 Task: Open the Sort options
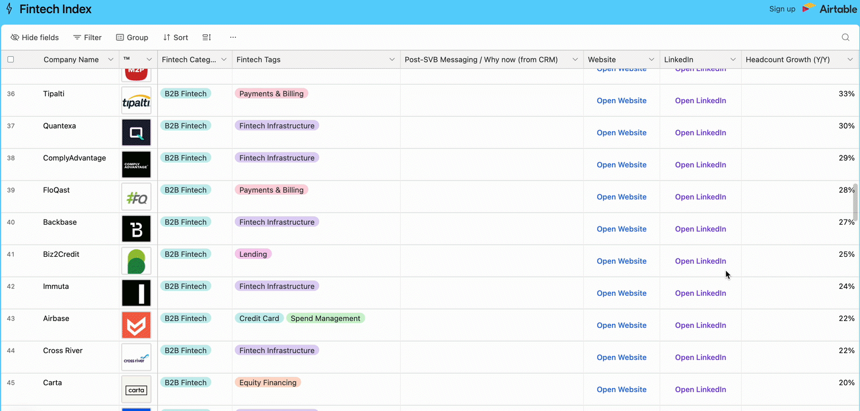click(176, 37)
